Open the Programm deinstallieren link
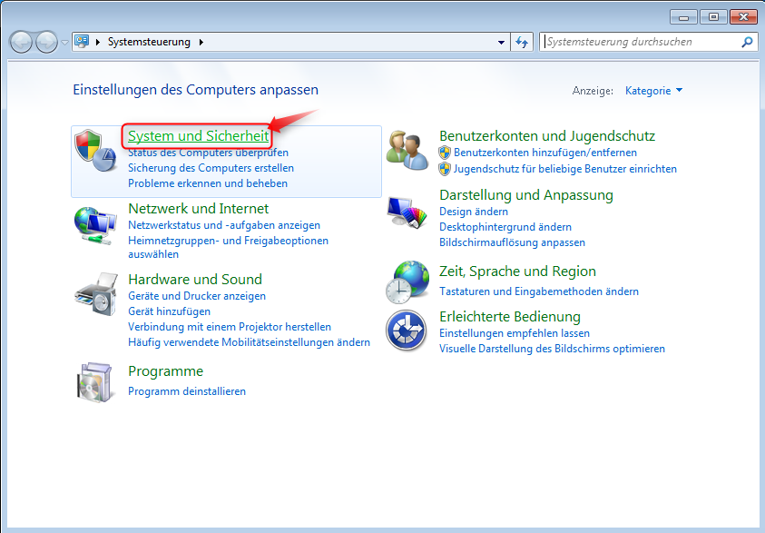Viewport: 765px width, 533px height. click(x=188, y=390)
